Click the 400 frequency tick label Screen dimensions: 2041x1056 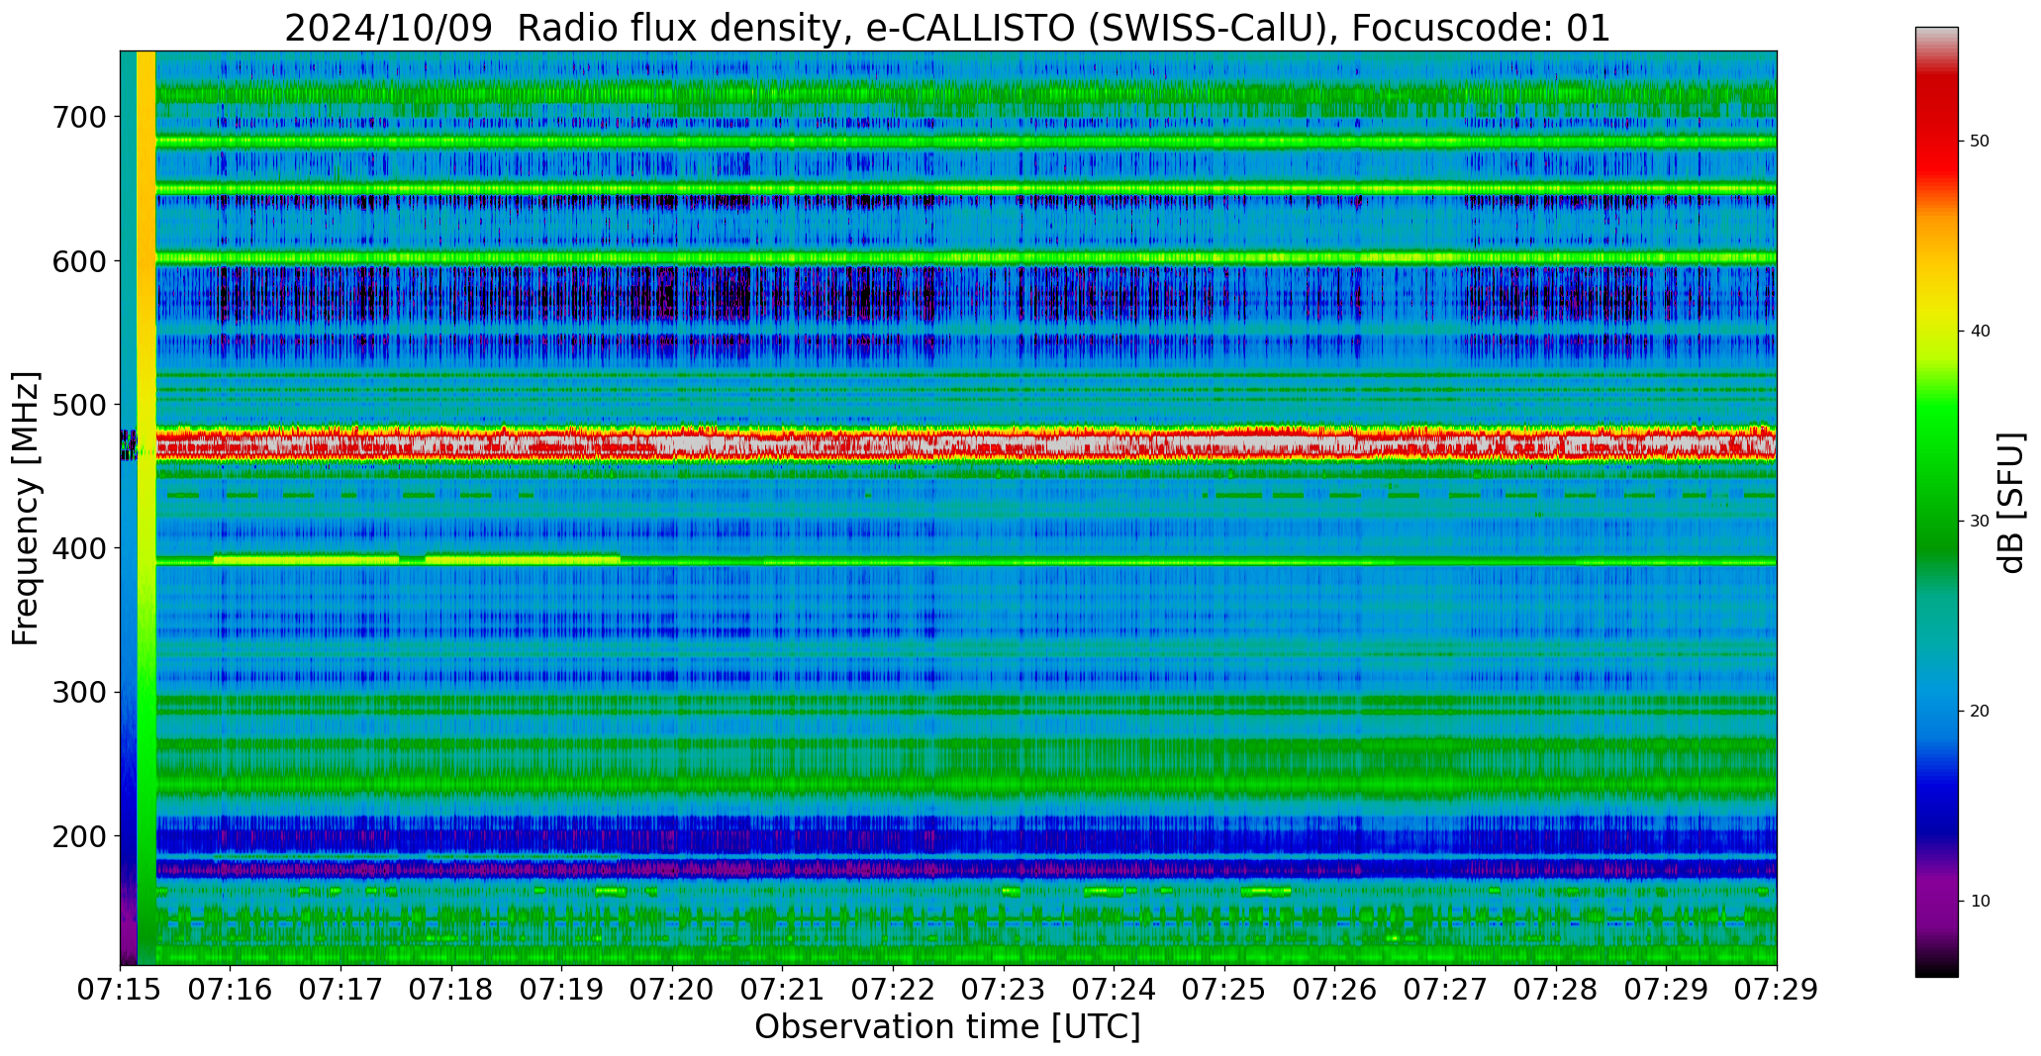(x=80, y=548)
